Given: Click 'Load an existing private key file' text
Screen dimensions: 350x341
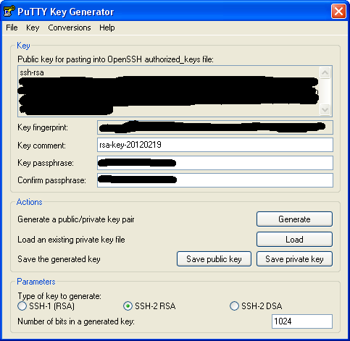Looking at the screenshot, I should pyautogui.click(x=71, y=240).
